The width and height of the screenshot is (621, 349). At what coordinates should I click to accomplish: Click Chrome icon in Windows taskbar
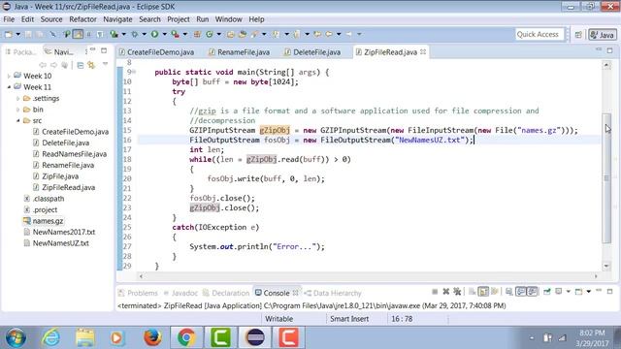(186, 337)
